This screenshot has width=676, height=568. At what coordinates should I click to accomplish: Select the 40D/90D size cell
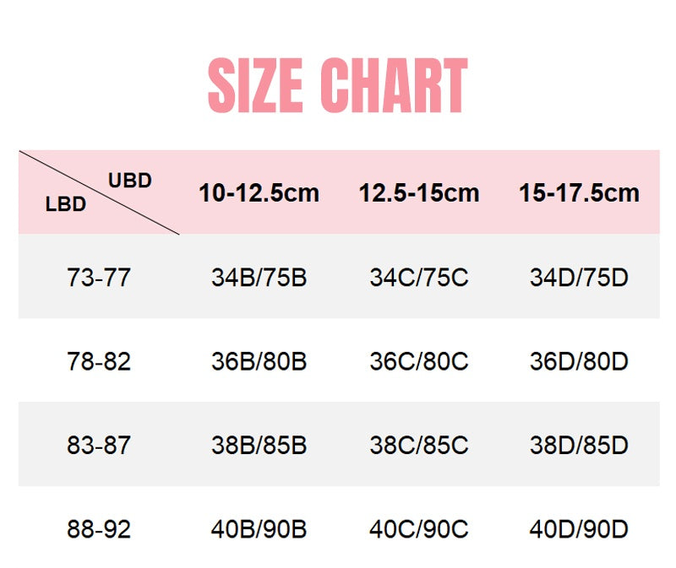click(579, 529)
